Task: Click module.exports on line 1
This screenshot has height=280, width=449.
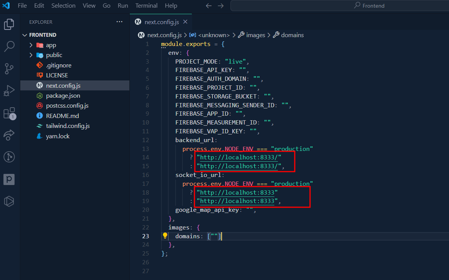Action: (186, 44)
